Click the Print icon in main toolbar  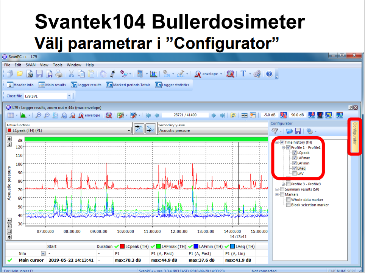59,74
